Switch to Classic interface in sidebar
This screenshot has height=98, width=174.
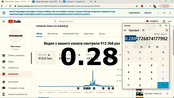click(x=18, y=94)
